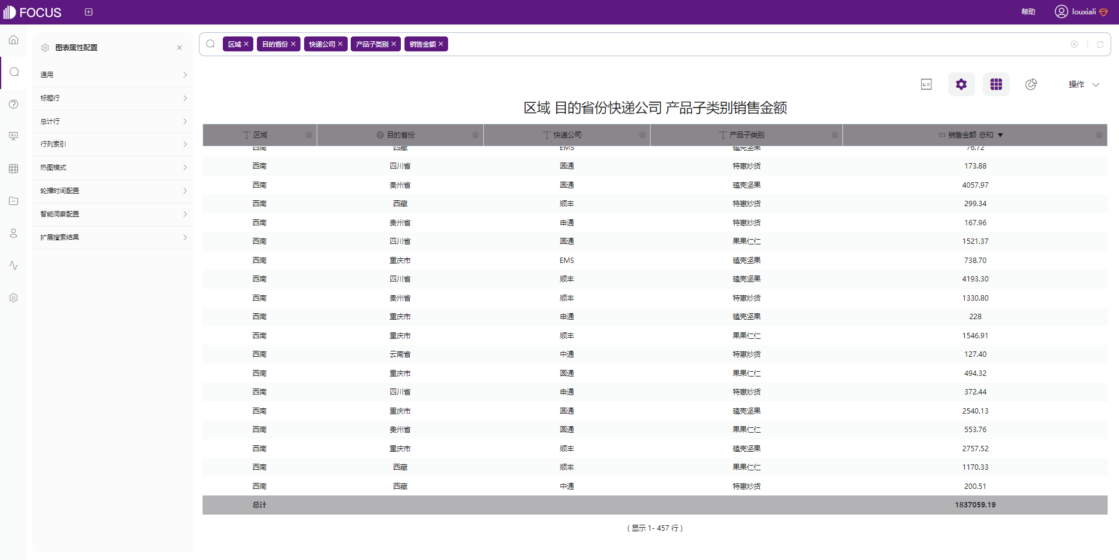This screenshot has height=560, width=1119.
Task: Switch to pie chart view above the table
Action: [1031, 84]
